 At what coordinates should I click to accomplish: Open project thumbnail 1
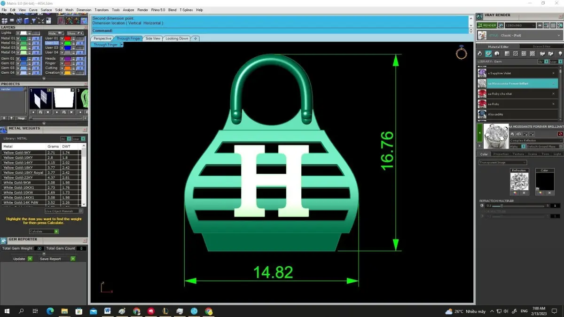point(40,98)
